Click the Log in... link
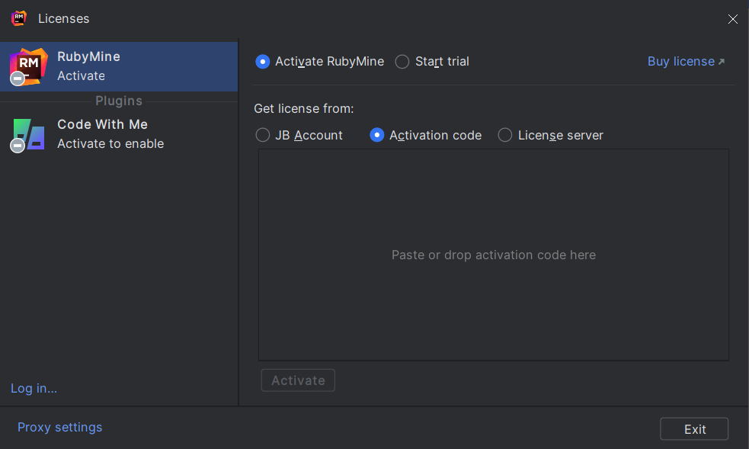The image size is (749, 449). pyautogui.click(x=34, y=388)
